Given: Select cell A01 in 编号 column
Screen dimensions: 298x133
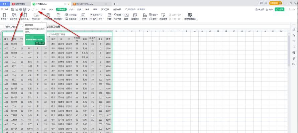Looking at the screenshot, I should (6, 44).
